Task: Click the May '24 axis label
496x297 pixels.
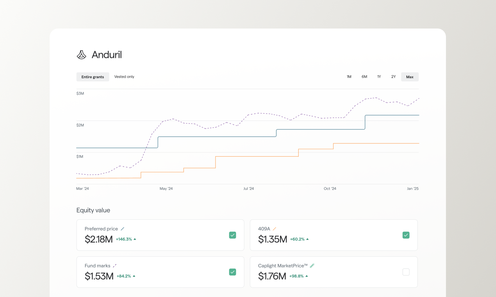Action: [x=166, y=188]
